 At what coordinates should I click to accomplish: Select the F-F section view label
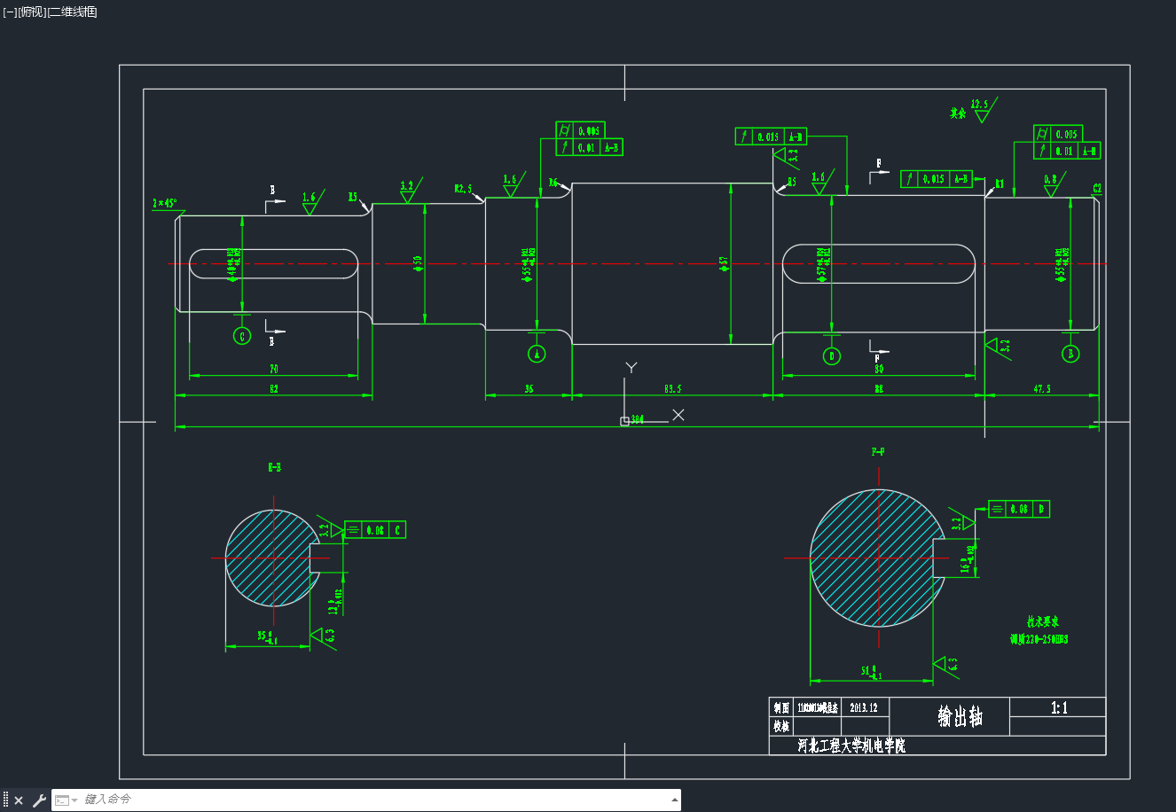(x=878, y=452)
